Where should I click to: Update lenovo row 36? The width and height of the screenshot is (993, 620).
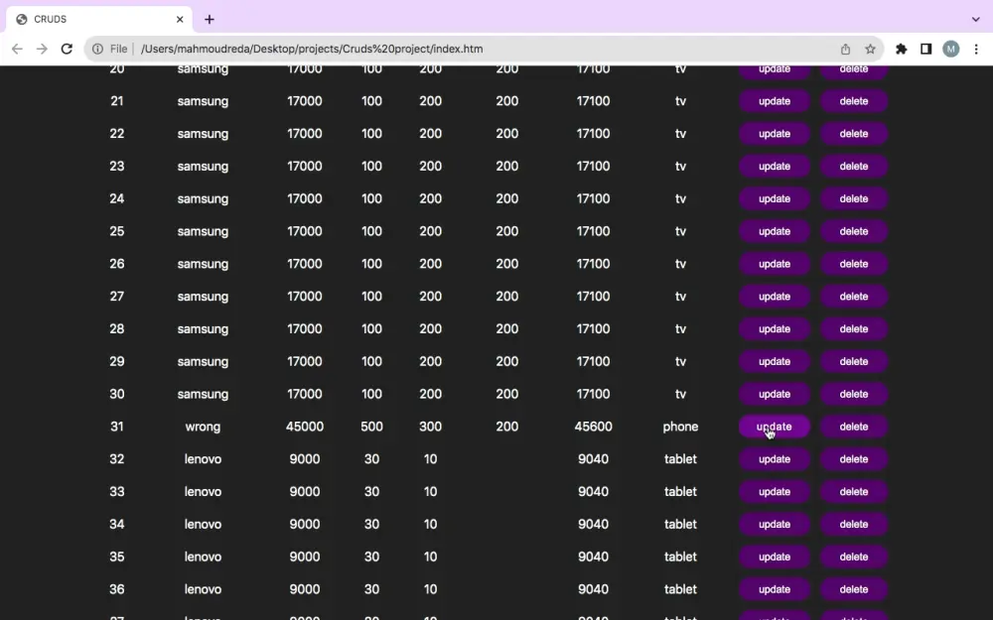point(774,589)
